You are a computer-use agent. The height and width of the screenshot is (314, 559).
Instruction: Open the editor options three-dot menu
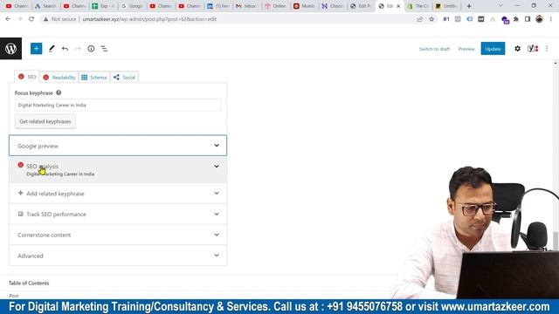pyautogui.click(x=547, y=49)
